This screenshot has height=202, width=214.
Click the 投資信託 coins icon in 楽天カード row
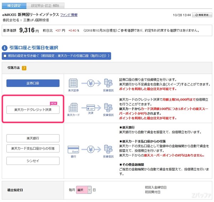108,108
